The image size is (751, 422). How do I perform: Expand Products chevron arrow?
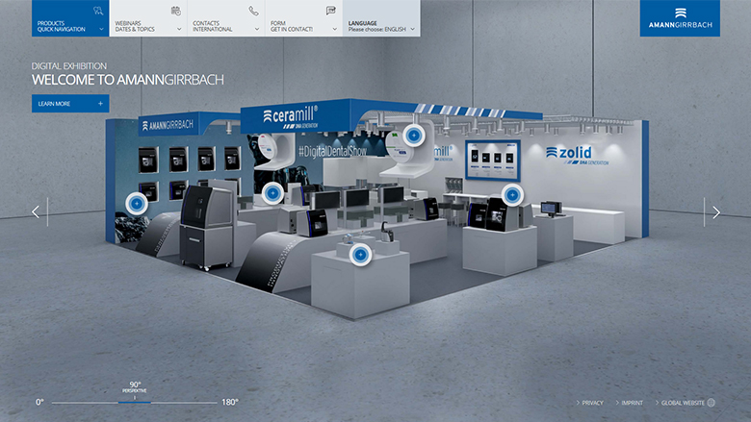pos(101,29)
